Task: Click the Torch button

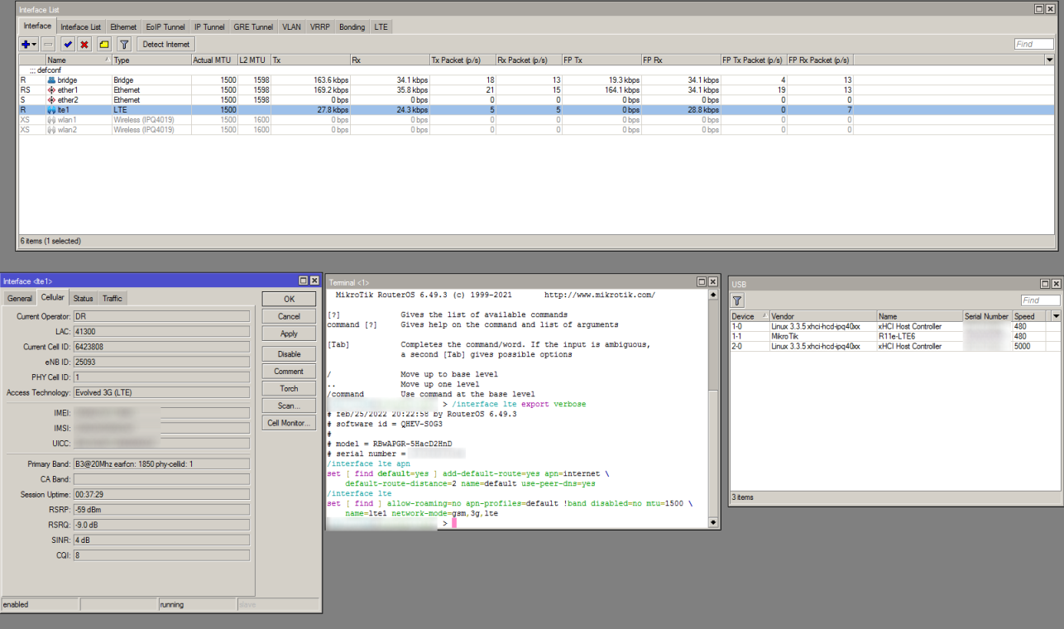Action: 289,388
